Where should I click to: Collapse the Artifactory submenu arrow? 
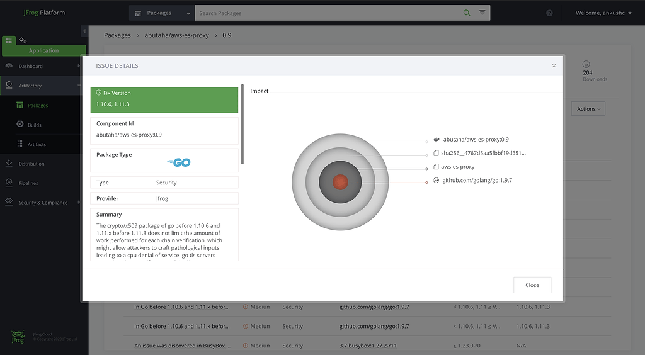[79, 86]
